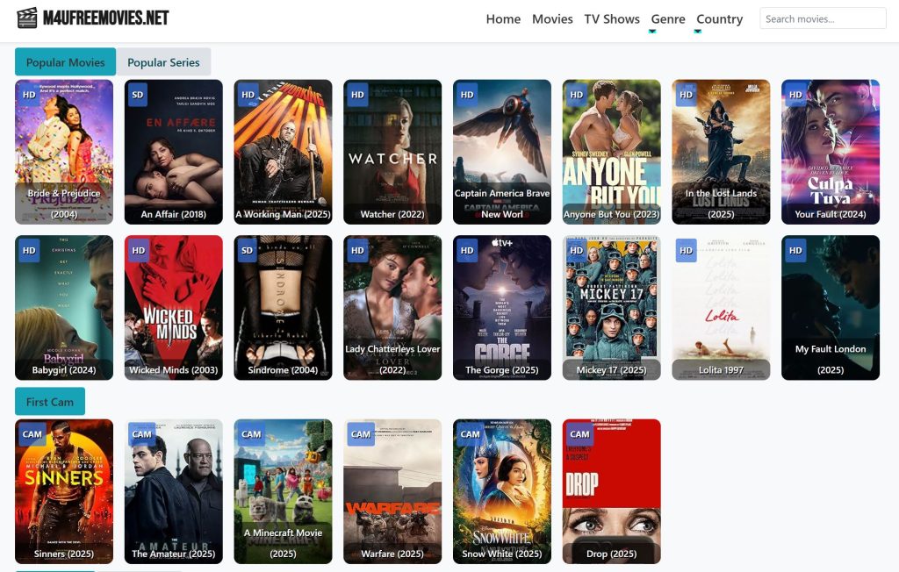Open Wicked Minds (2003) movie poster
Image resolution: width=899 pixels, height=572 pixels.
click(x=174, y=308)
